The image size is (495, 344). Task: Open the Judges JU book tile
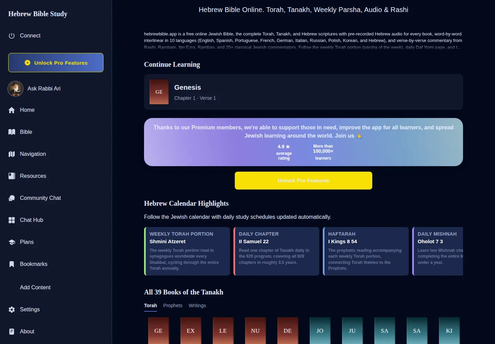352,331
